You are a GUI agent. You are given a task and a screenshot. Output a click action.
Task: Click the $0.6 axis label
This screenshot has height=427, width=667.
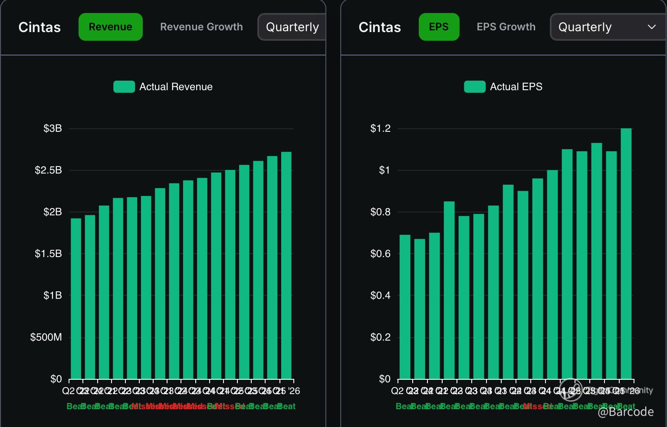(381, 254)
